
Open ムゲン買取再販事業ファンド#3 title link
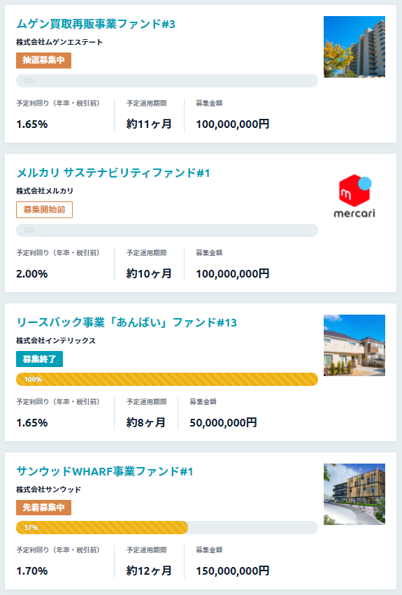pyautogui.click(x=96, y=24)
